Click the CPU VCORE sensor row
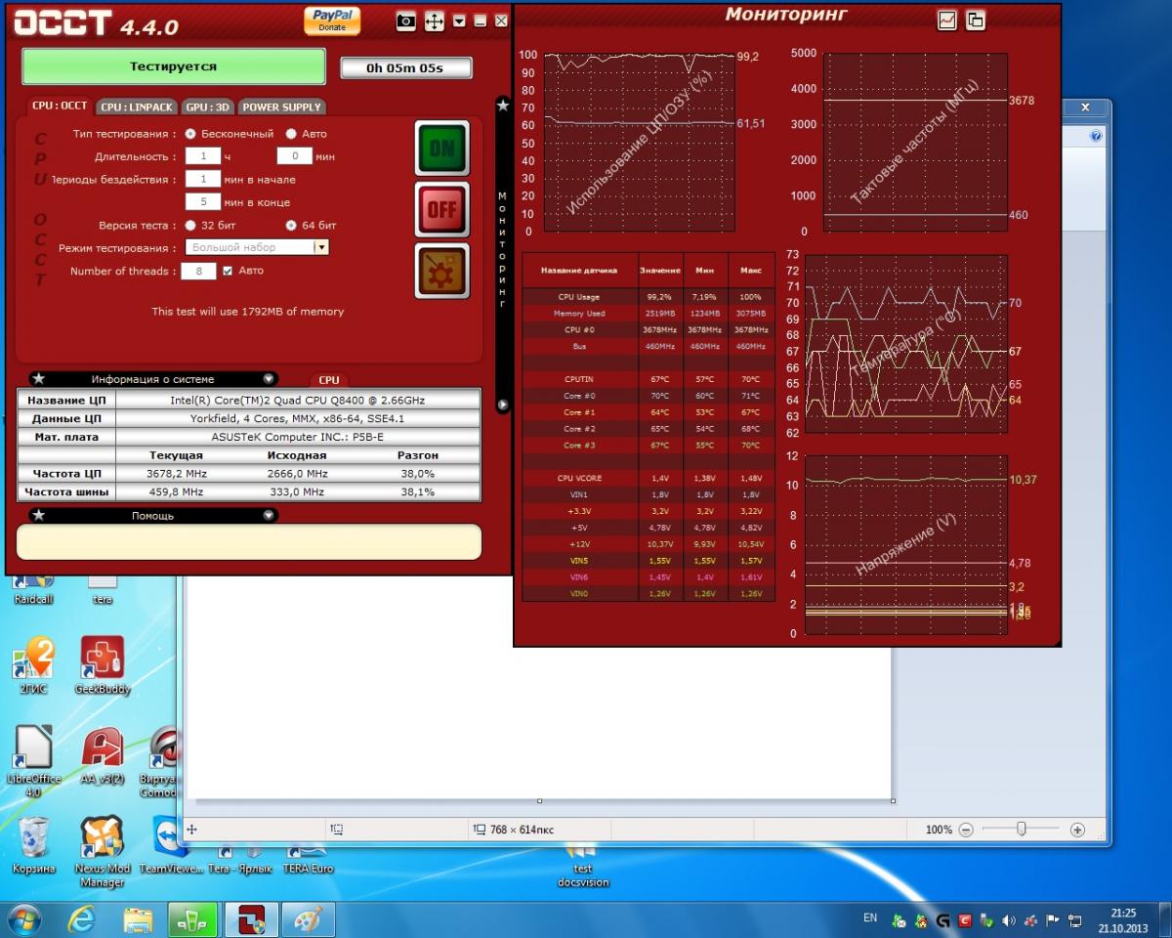Screen dimensions: 1172x938 point(649,478)
